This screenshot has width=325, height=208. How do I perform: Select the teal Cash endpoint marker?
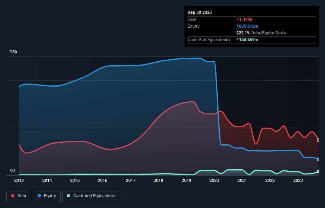pos(318,171)
